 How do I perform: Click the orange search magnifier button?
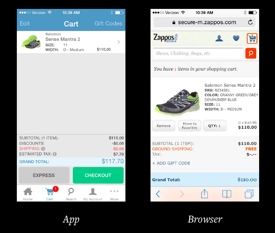pos(251,53)
